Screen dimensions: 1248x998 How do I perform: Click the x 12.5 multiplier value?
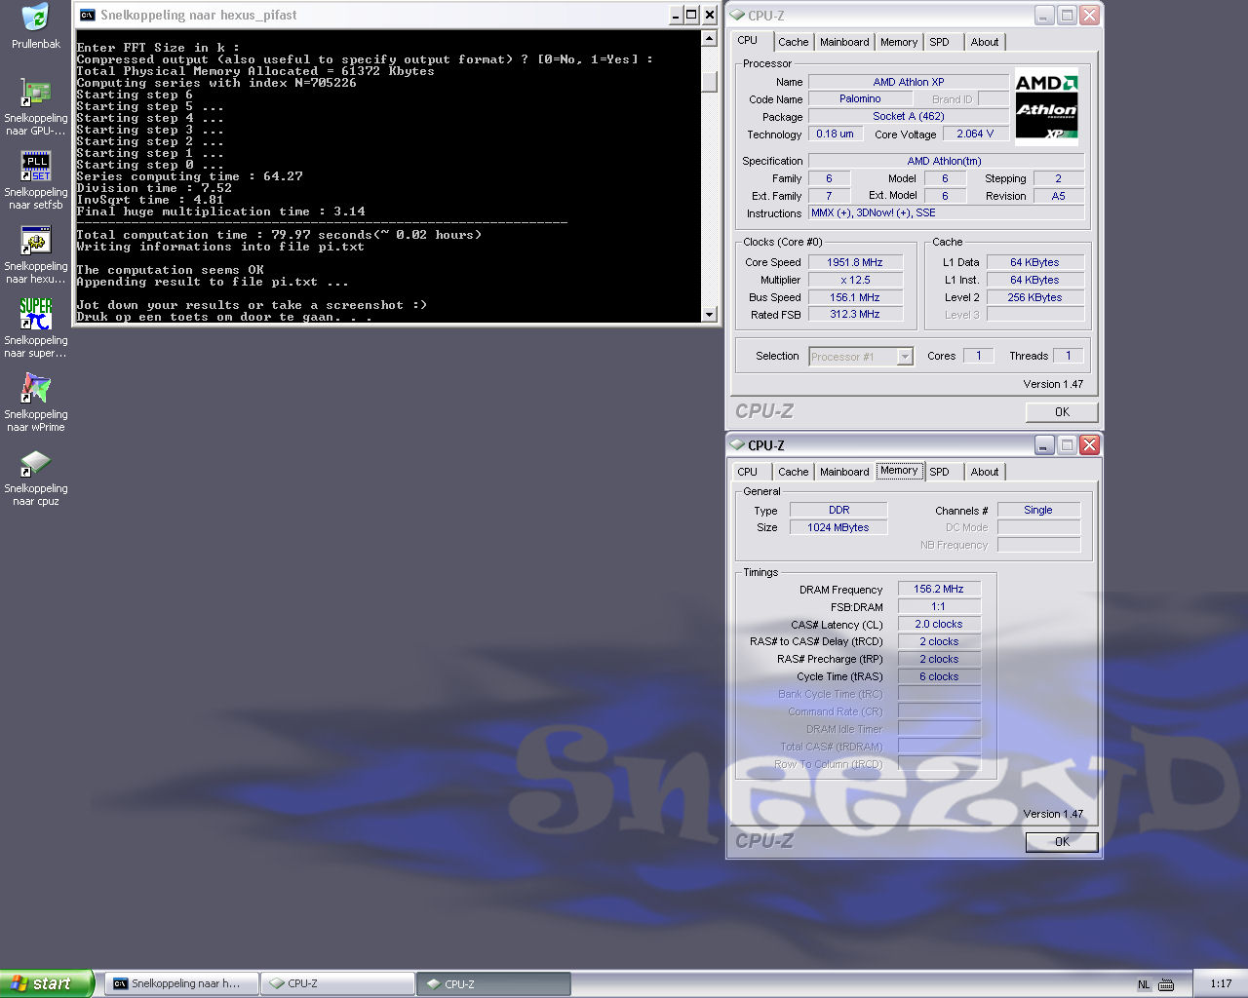[855, 280]
